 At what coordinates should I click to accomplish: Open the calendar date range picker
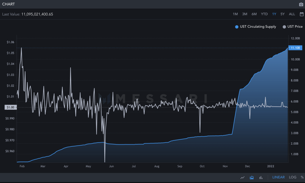(x=301, y=14)
